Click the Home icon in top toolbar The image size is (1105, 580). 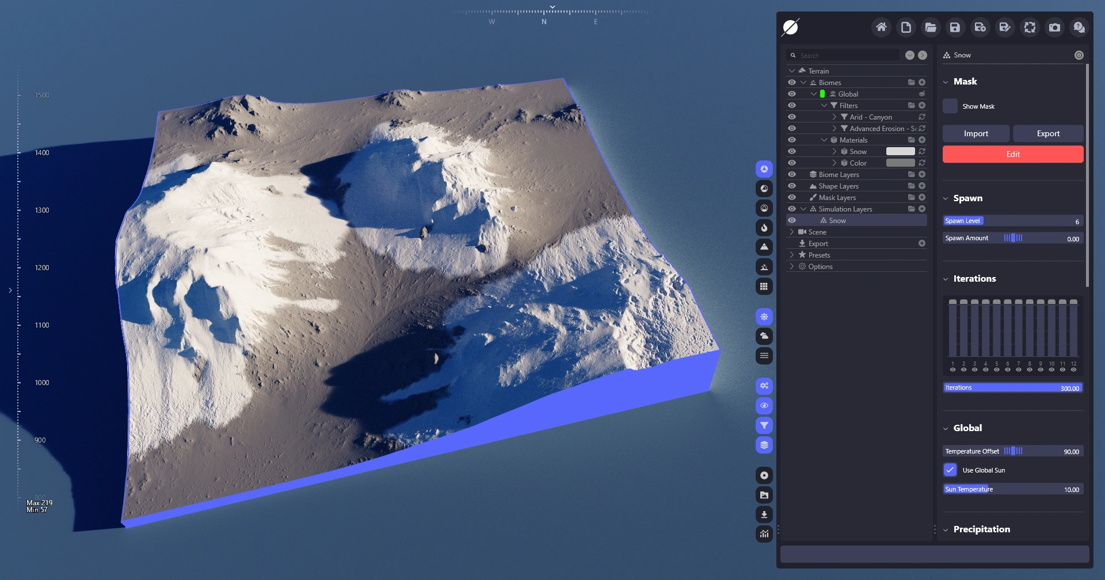pos(881,27)
